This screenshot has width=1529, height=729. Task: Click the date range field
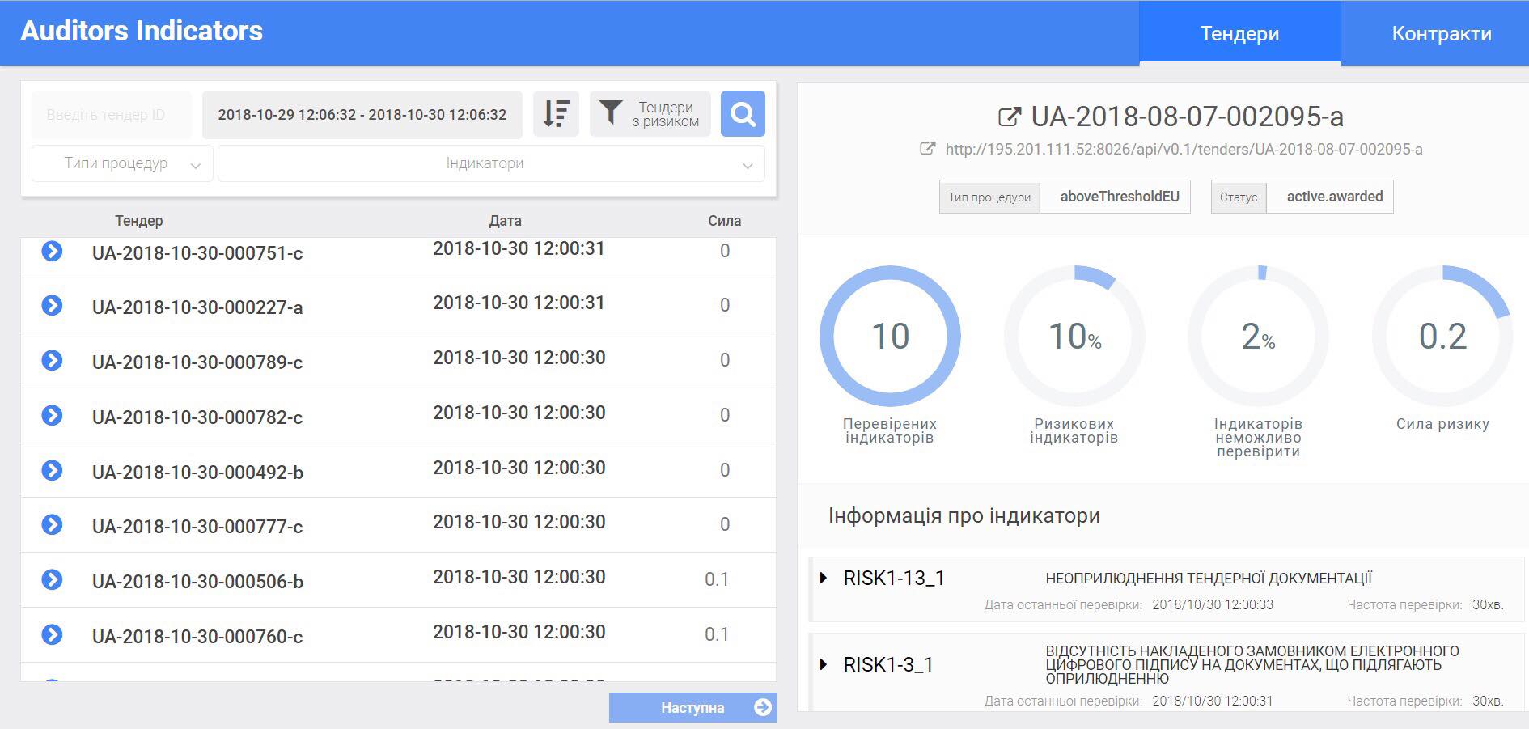[x=362, y=115]
